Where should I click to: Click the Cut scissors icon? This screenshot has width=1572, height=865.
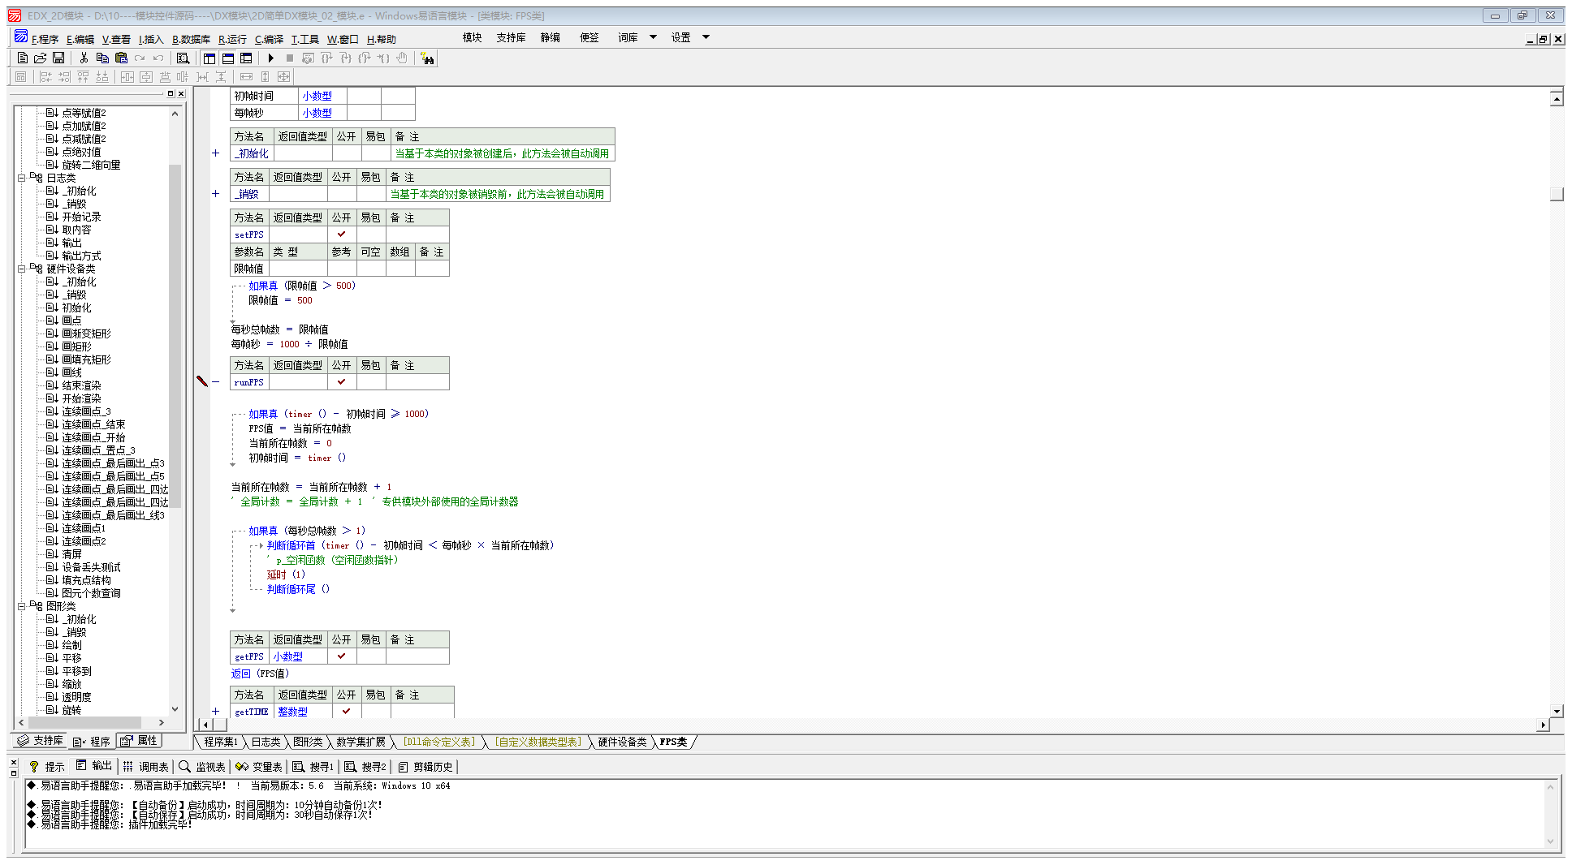click(x=84, y=58)
